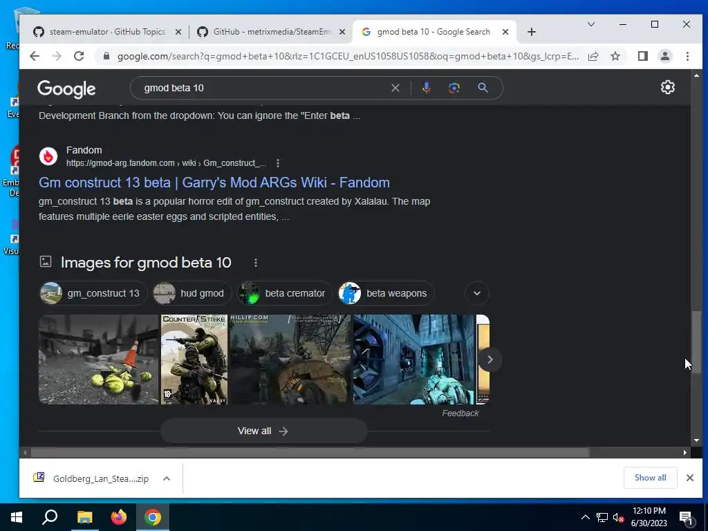Launch Firefox from taskbar
The image size is (708, 531).
119,517
